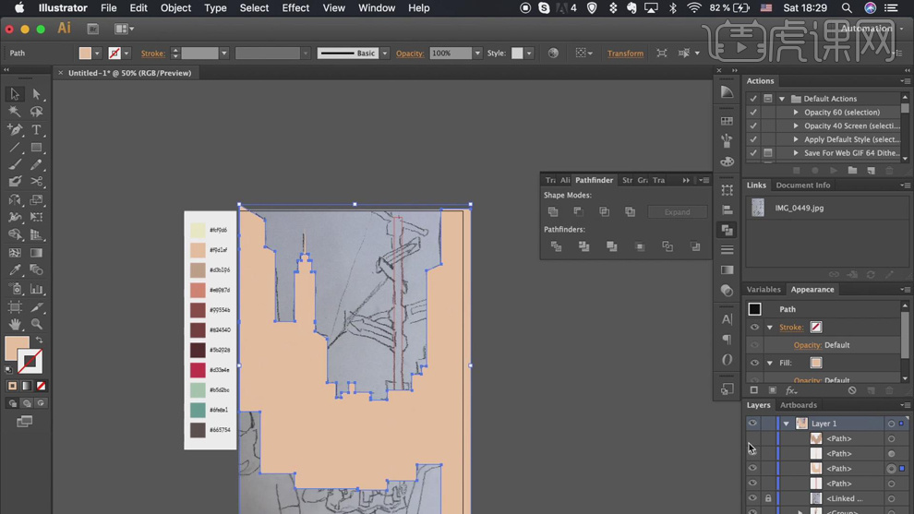Screen dimensions: 914x514
Task: Click the Transform link in control bar
Action: (x=625, y=54)
